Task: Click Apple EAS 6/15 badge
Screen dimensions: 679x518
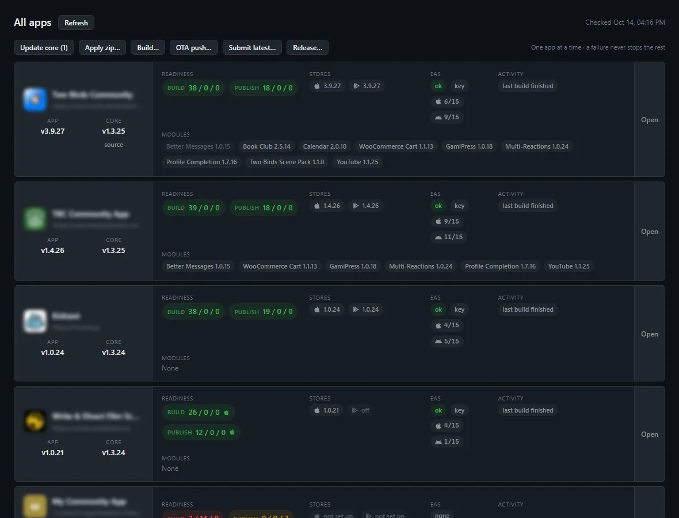Action: 447,101
